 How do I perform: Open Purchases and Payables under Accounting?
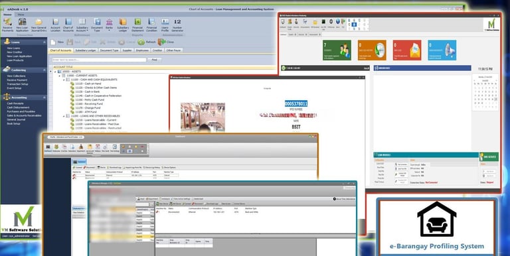[21, 111]
